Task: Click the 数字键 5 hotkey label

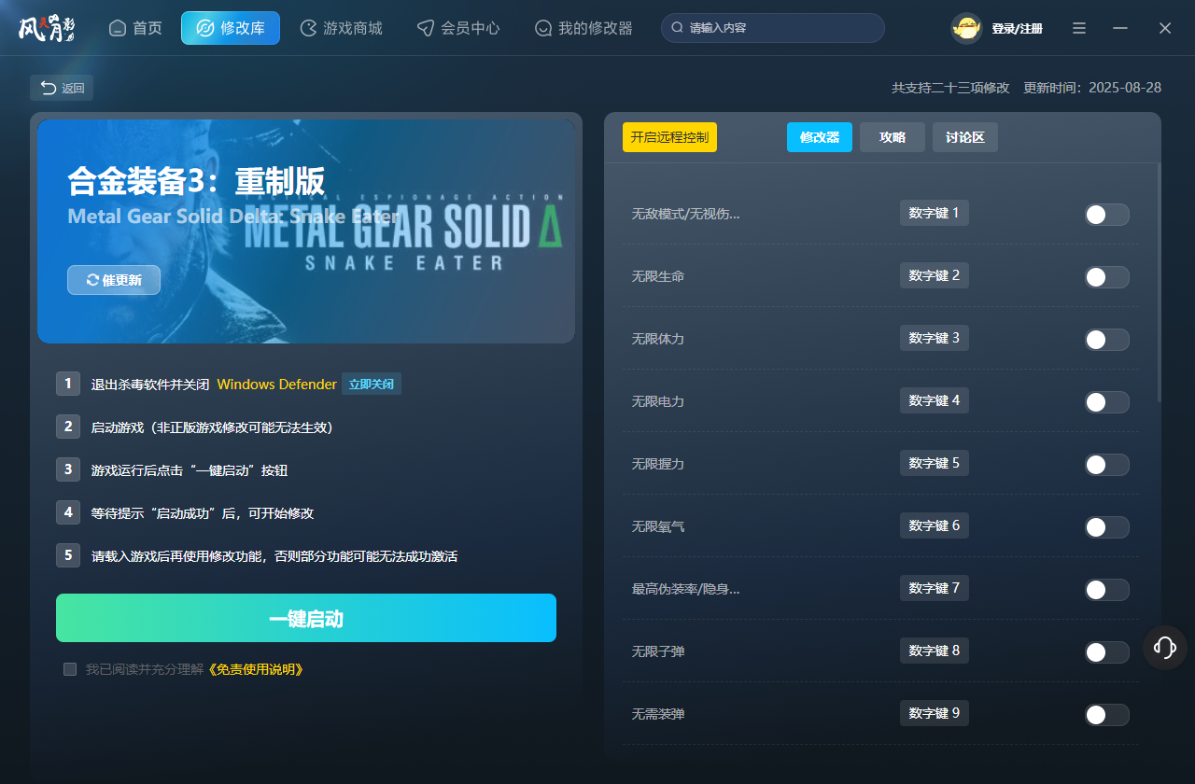Action: (x=935, y=463)
